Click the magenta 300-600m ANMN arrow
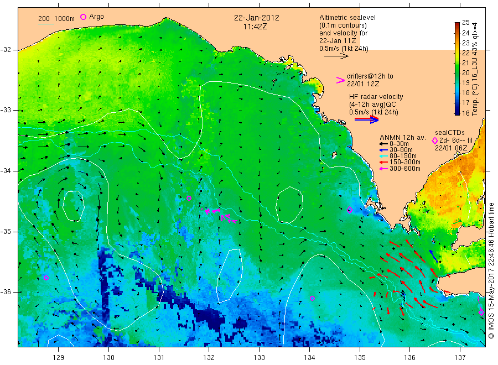Viewport: 498px width, 365px height. [x=383, y=169]
